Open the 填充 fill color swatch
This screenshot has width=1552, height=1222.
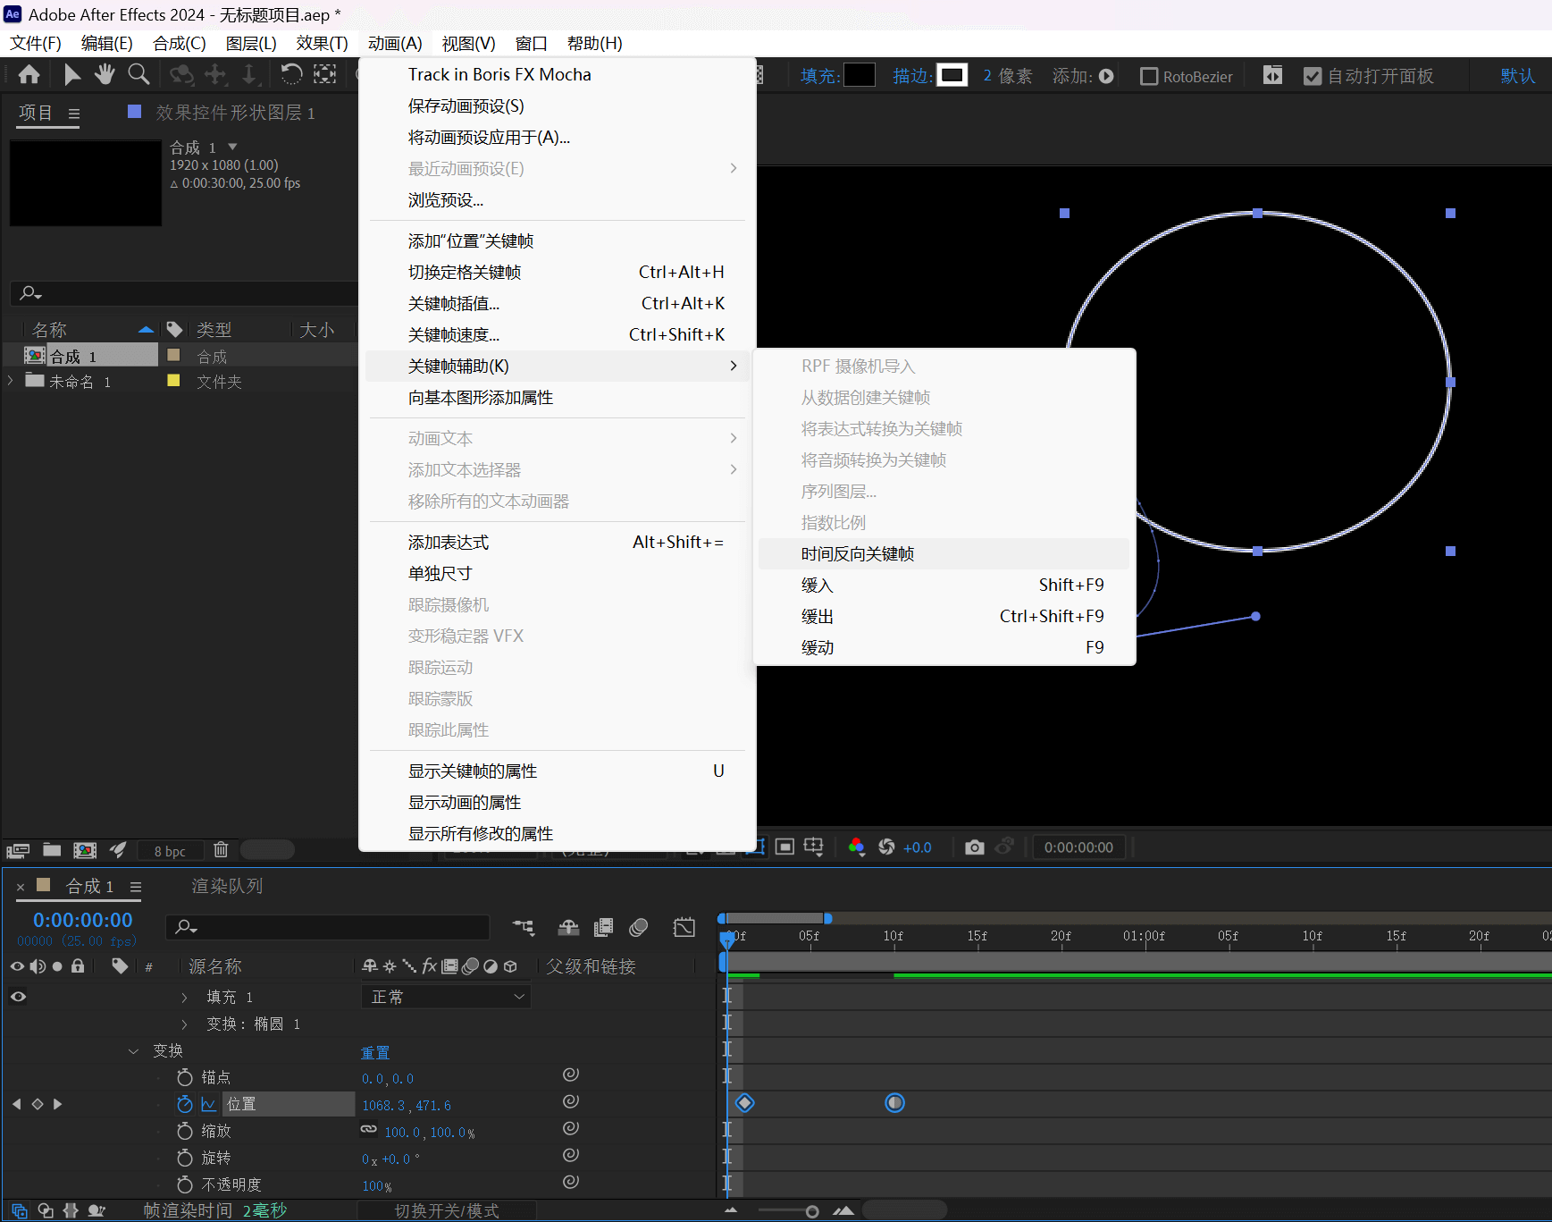pyautogui.click(x=860, y=75)
